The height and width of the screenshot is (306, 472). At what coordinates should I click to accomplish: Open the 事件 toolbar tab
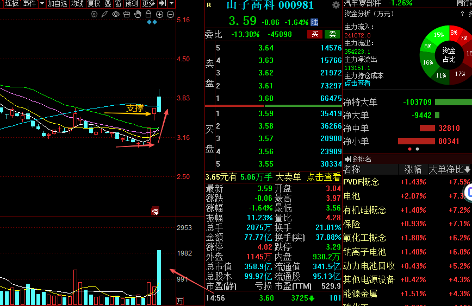(29, 3)
